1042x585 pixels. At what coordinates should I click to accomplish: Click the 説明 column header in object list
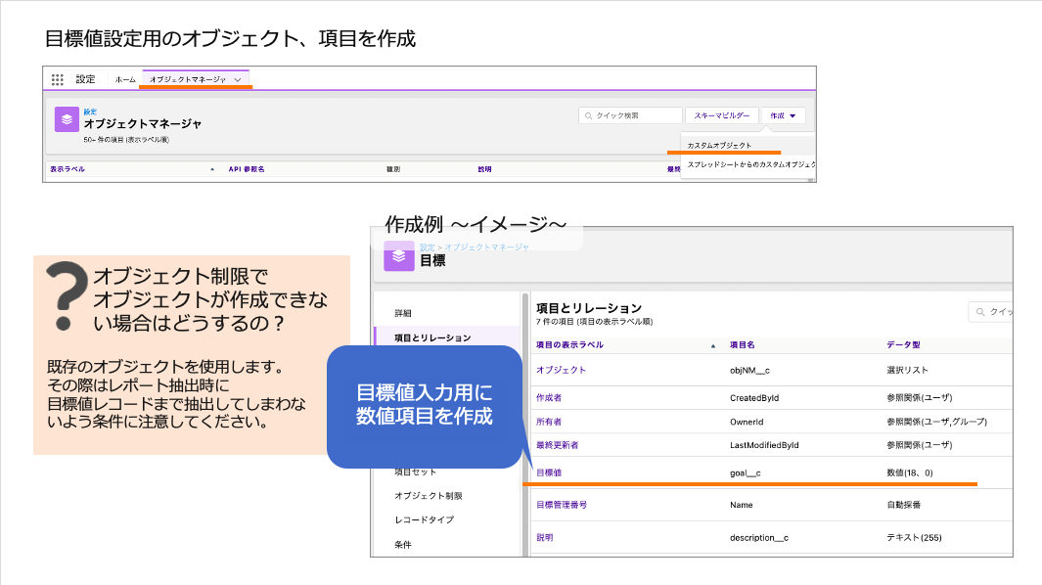(484, 169)
